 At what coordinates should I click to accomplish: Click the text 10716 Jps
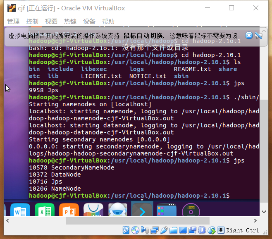click(x=45, y=182)
